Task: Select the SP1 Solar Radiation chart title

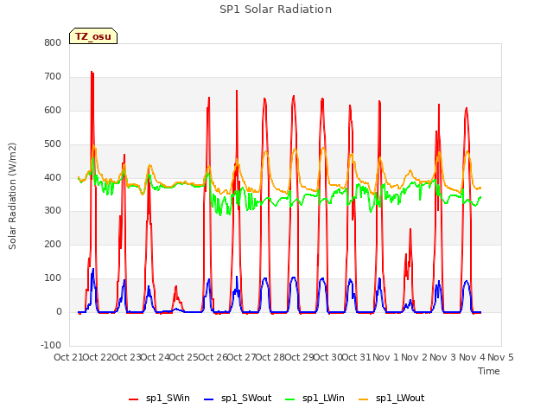Action: coord(276,10)
